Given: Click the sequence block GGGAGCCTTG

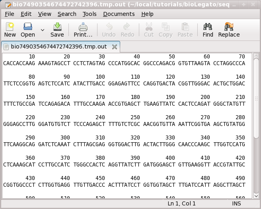Looking at the screenshot, I should coord(19,124).
